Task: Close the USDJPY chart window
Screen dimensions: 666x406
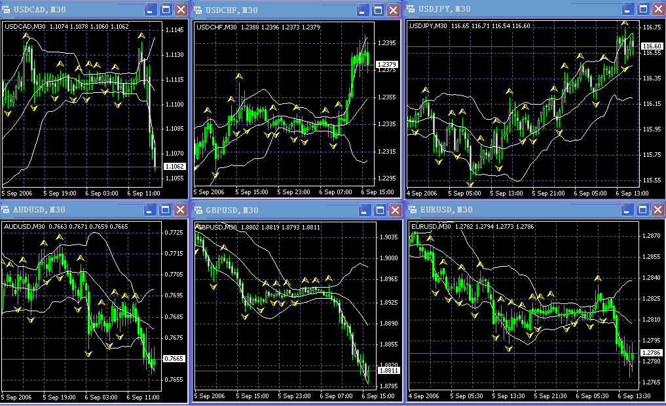Action: point(658,9)
